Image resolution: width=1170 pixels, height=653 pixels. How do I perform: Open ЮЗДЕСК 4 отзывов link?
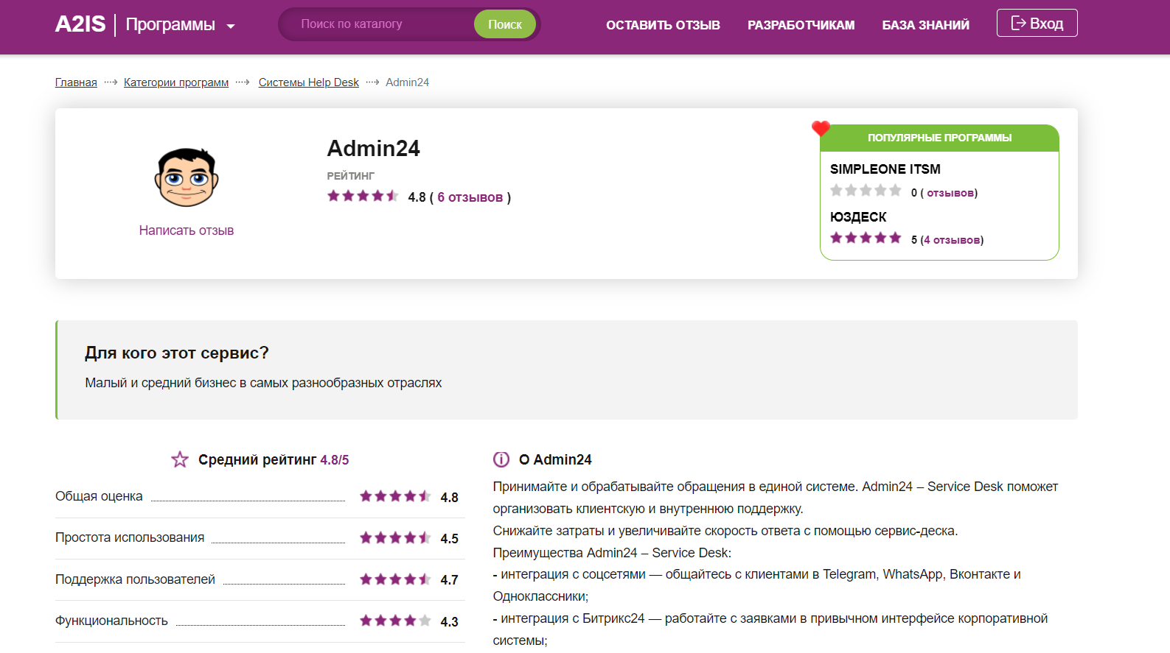coord(952,240)
